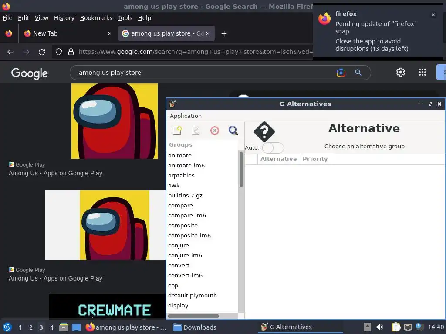Image resolution: width=446 pixels, height=334 pixels.
Task: Select the animate group
Action: (180, 155)
